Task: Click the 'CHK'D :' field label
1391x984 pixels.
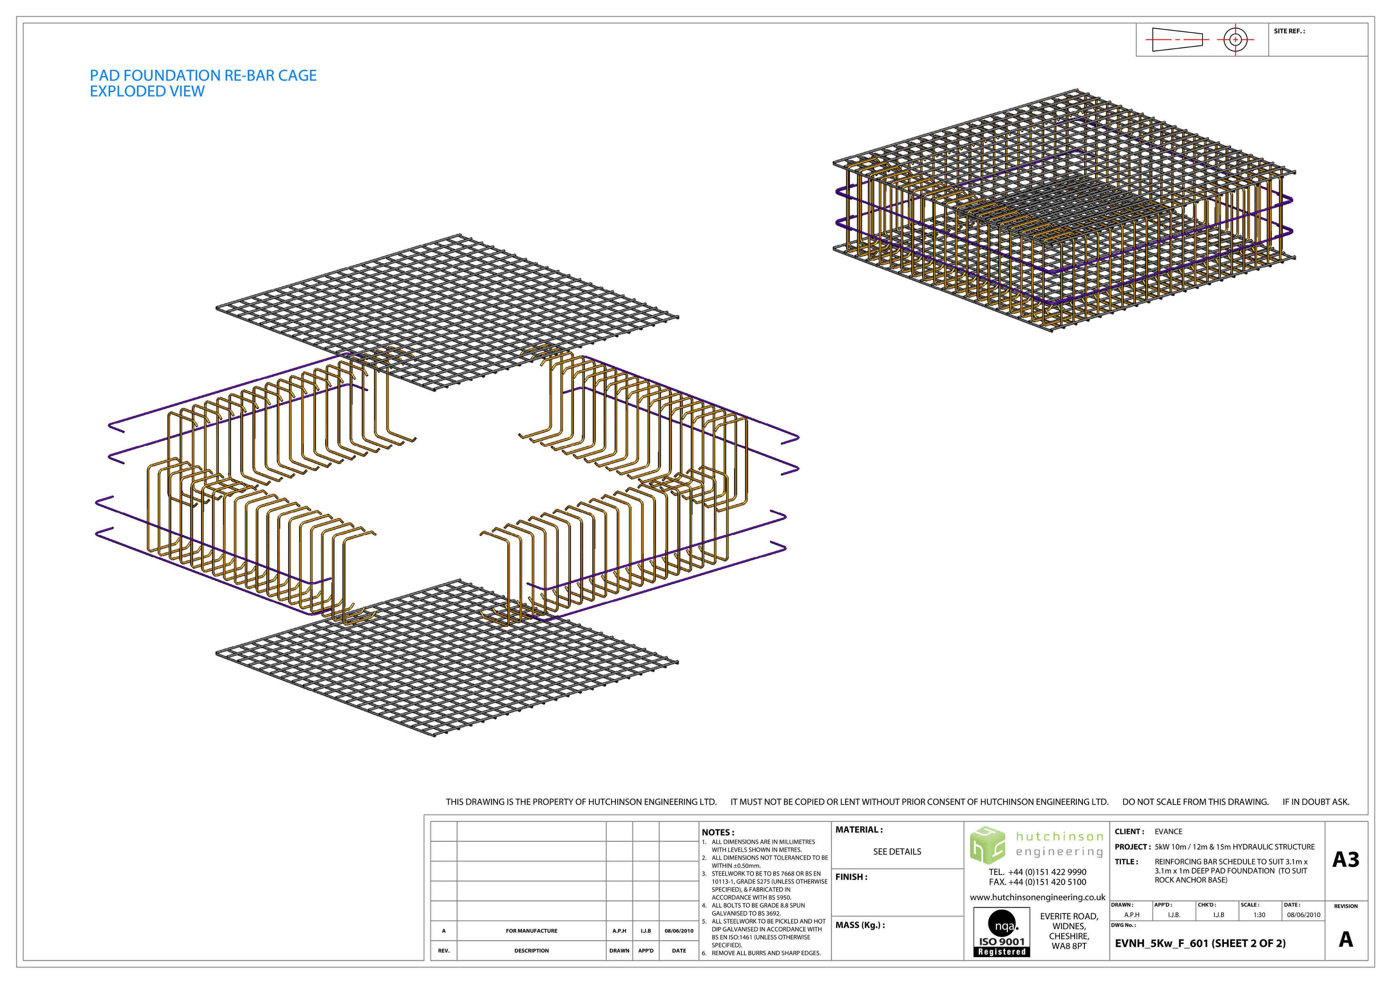Action: [x=1206, y=905]
